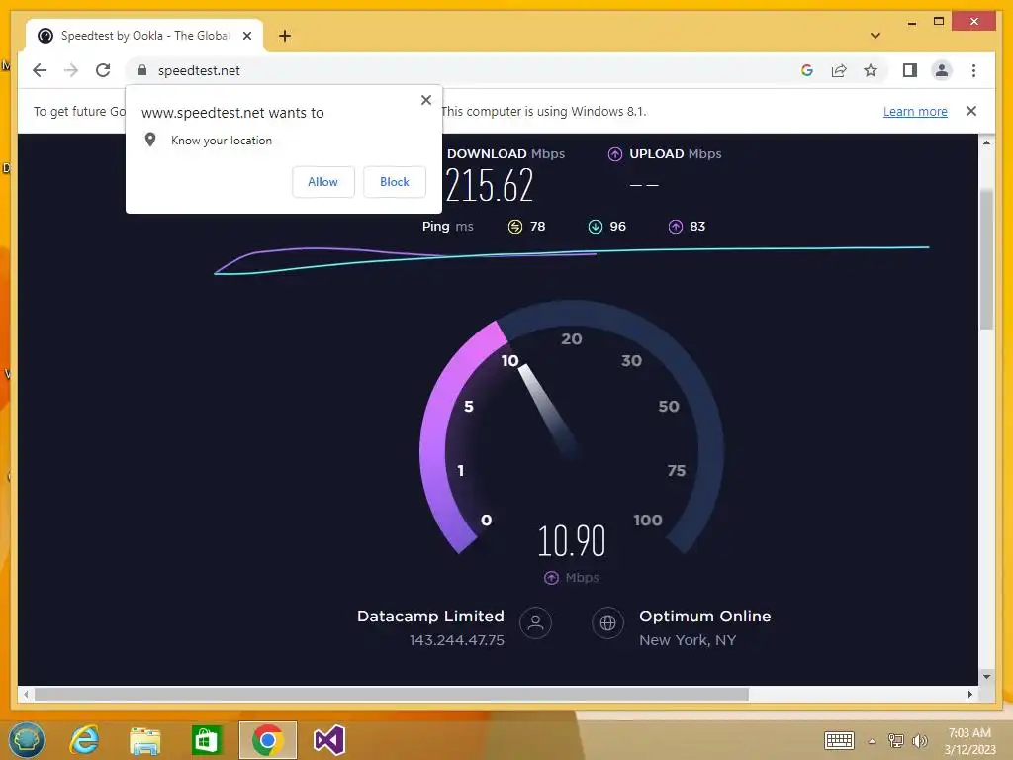Open a new browser tab
The image size is (1013, 760).
[285, 36]
